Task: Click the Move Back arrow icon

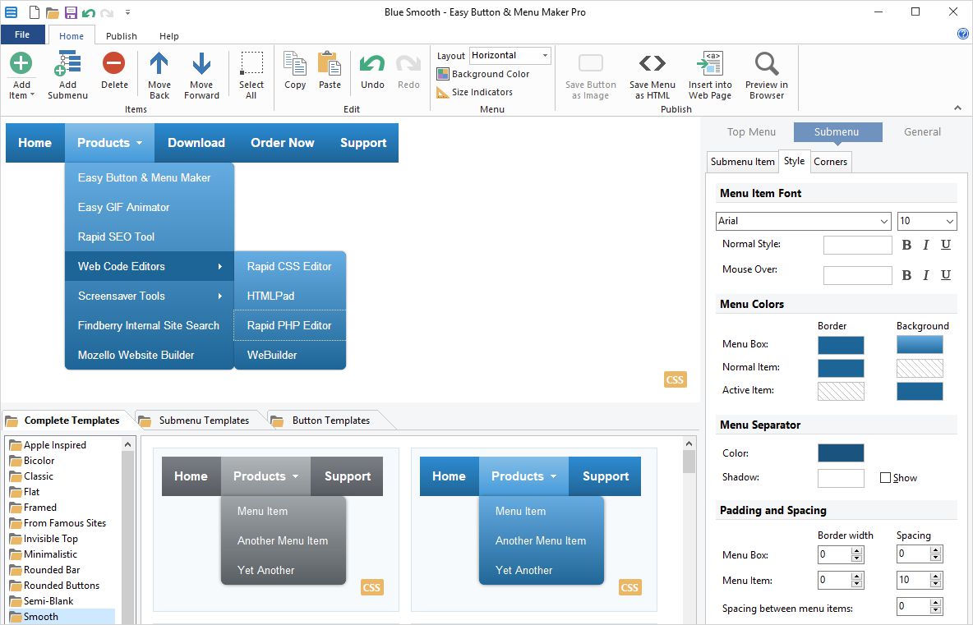Action: click(159, 65)
